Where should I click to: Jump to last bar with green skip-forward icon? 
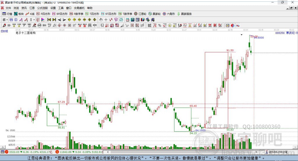(54, 20)
